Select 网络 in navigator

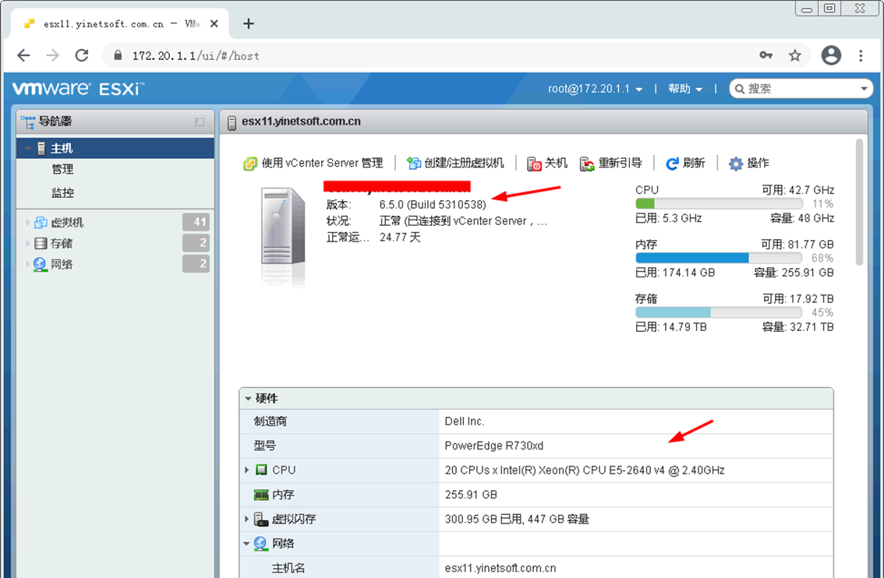61,263
